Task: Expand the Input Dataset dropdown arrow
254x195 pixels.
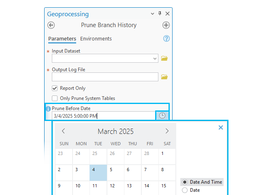Action: 155,58
